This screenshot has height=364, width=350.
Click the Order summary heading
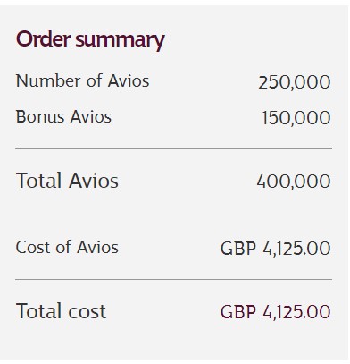(x=90, y=40)
